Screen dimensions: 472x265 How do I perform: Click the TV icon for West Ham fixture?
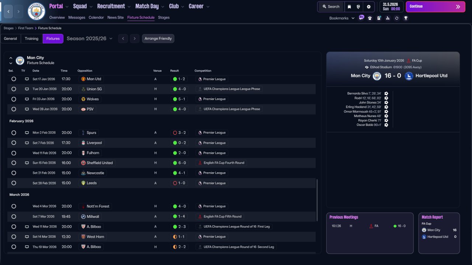27,237
